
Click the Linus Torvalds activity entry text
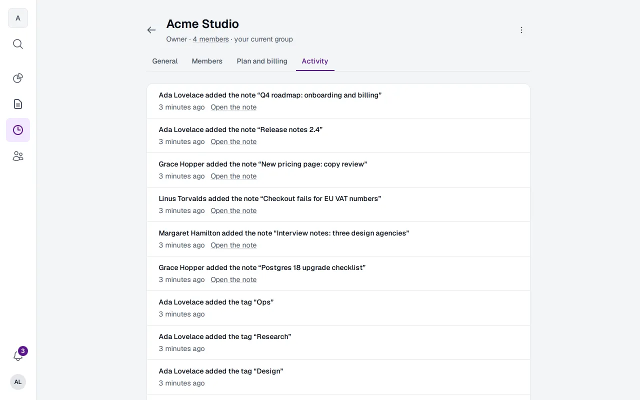270,198
